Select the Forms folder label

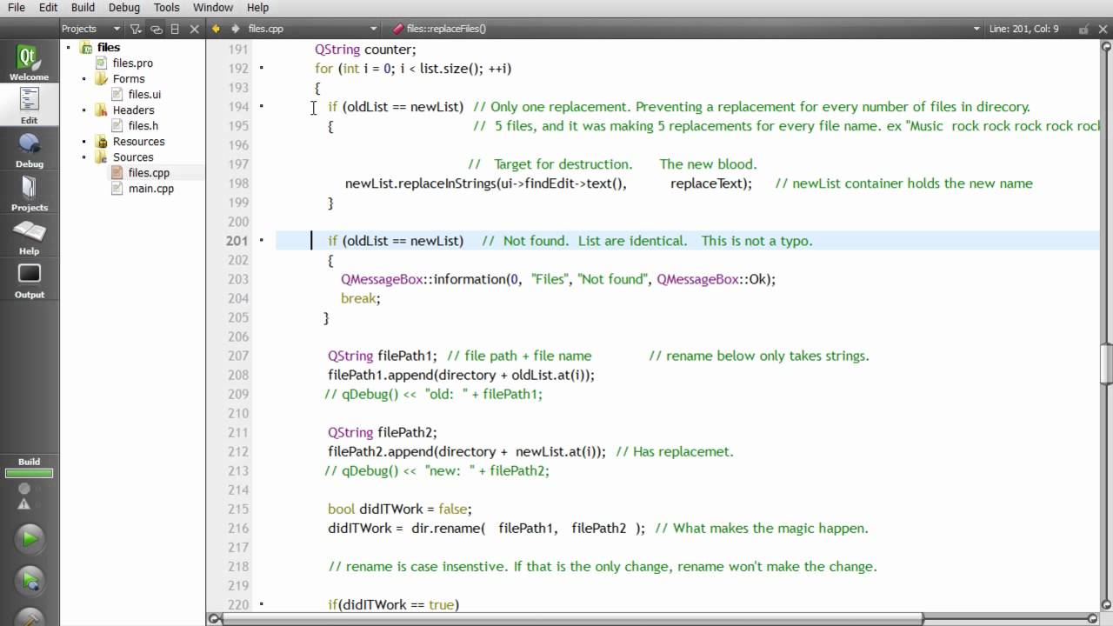click(129, 79)
